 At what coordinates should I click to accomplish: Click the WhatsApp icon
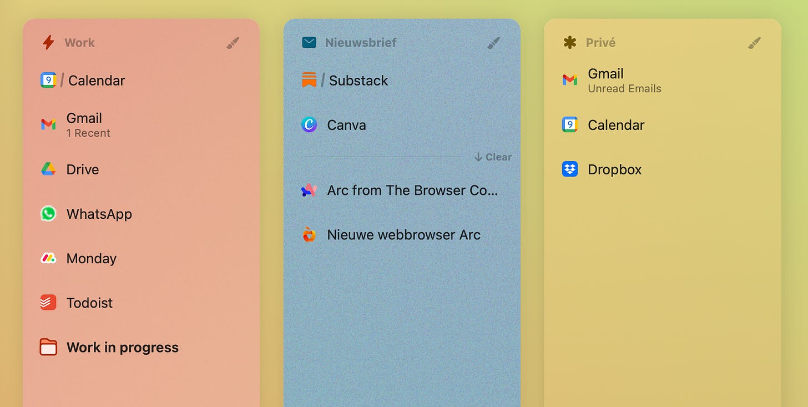(x=48, y=214)
